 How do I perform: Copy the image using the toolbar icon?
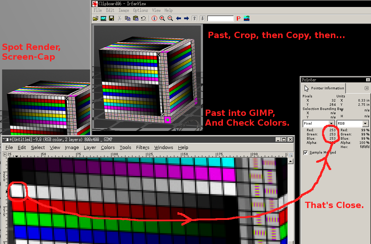click(x=128, y=19)
